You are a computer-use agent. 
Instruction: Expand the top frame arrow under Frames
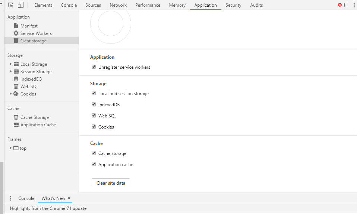pyautogui.click(x=11, y=148)
